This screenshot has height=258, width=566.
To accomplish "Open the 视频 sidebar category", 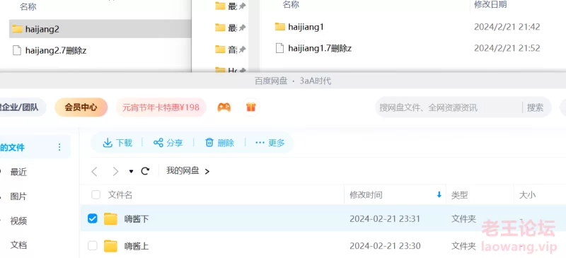I will [x=18, y=221].
